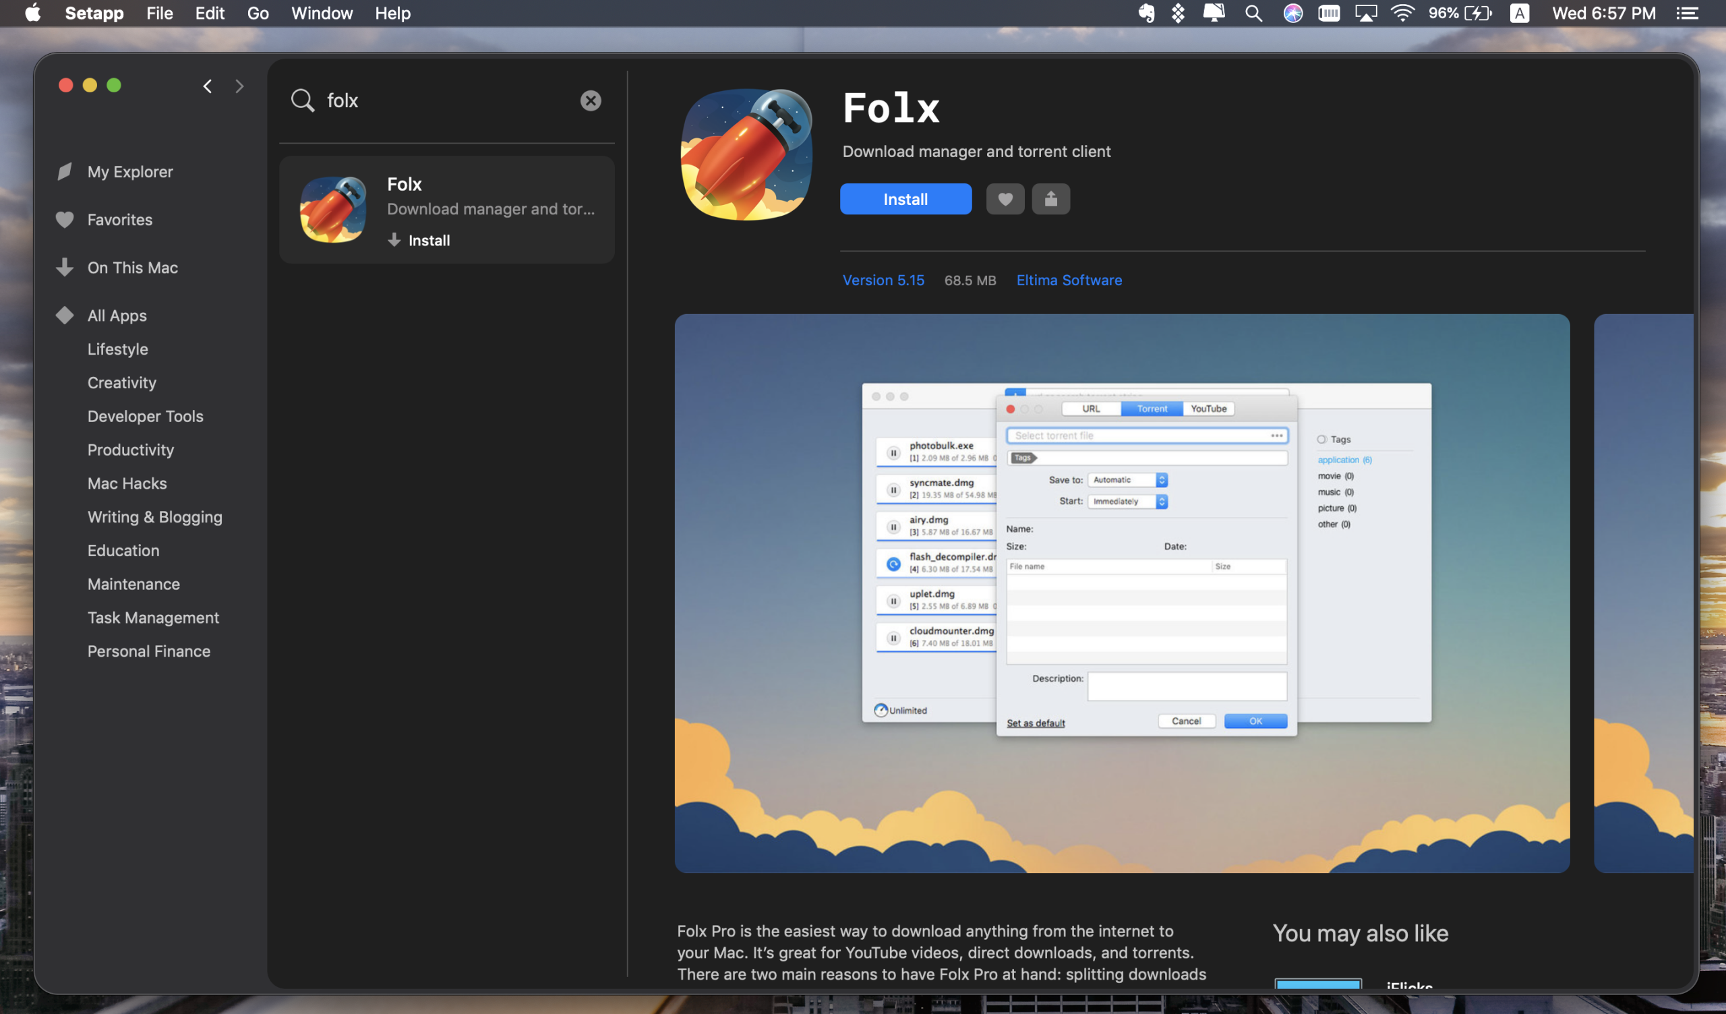Open Notification Center list icon
The width and height of the screenshot is (1726, 1014).
(1687, 13)
